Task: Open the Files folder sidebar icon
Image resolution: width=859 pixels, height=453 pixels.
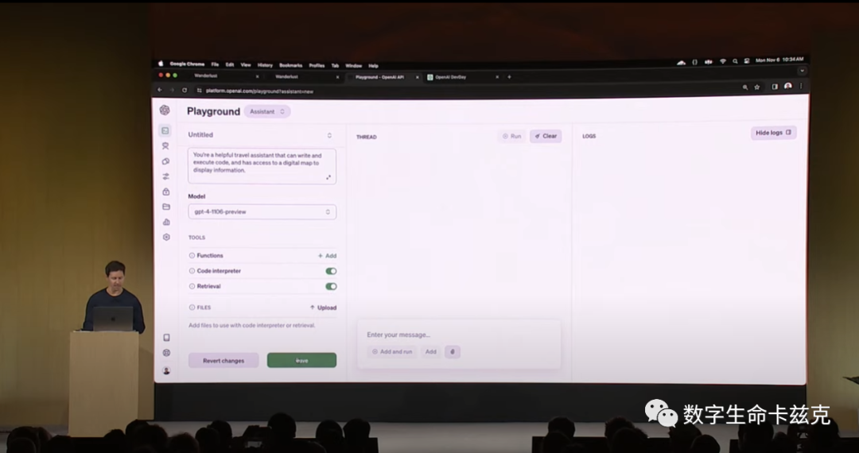Action: [x=166, y=207]
